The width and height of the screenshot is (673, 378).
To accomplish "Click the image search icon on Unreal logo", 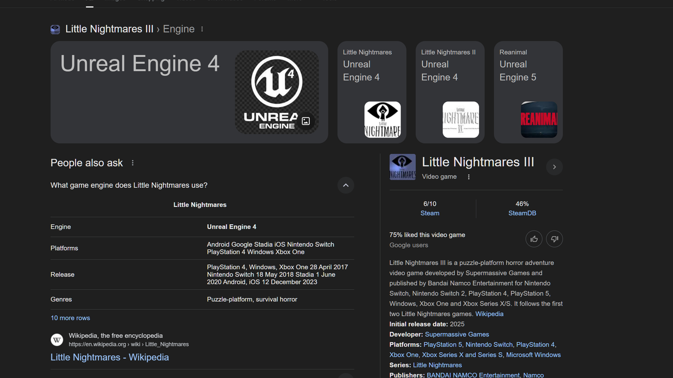I will (x=306, y=121).
